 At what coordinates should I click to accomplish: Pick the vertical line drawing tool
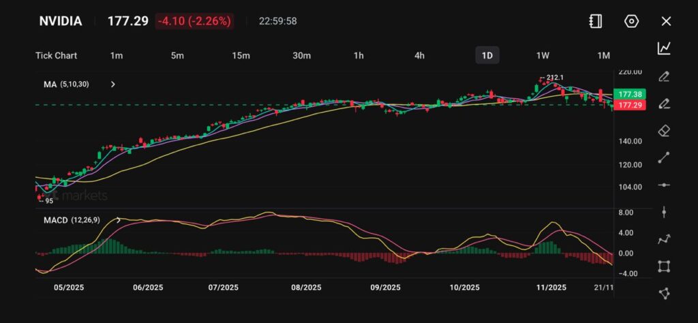tap(664, 212)
